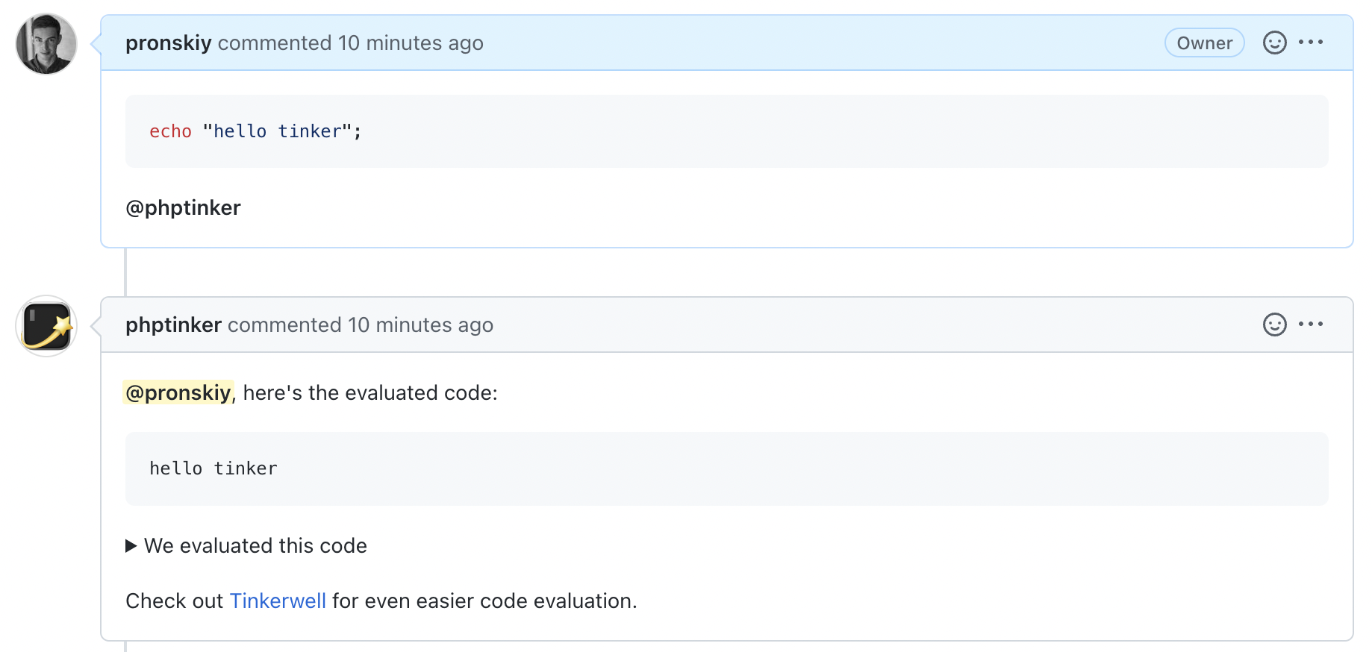The width and height of the screenshot is (1372, 652).
Task: Click the Owner badge
Action: (x=1204, y=43)
